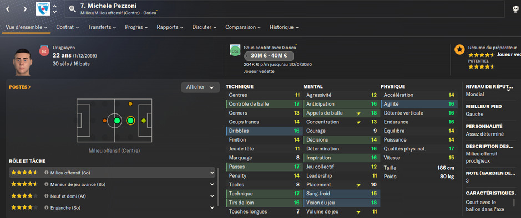This screenshot has height=218, width=521.
Task: Click the gold star coach summary icon
Action: tap(459, 50)
